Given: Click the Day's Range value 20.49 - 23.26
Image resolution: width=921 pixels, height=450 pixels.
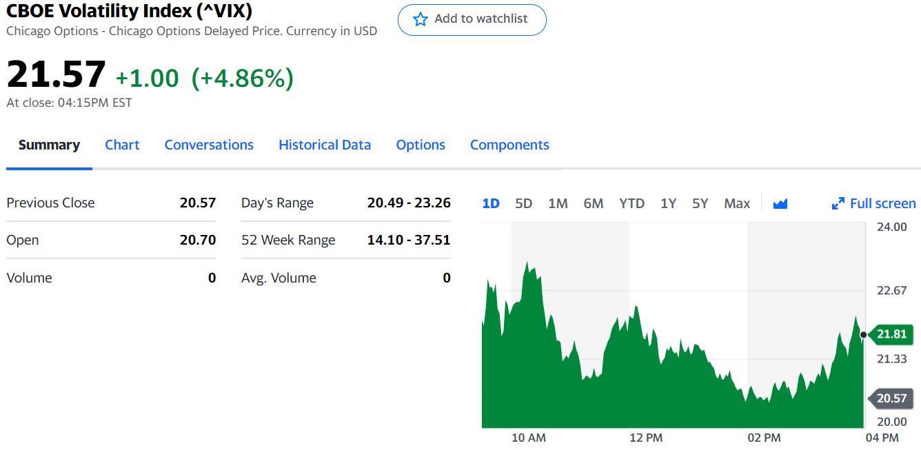Looking at the screenshot, I should (409, 203).
